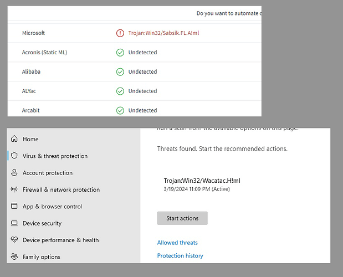Click the Firewall & network protection antenna icon
The height and width of the screenshot is (277, 343).
tap(14, 189)
